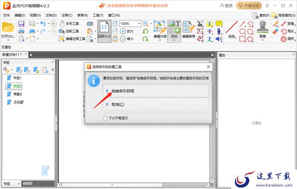
Task: Expand the 编辑内容 dropdown
Action: click(x=160, y=40)
